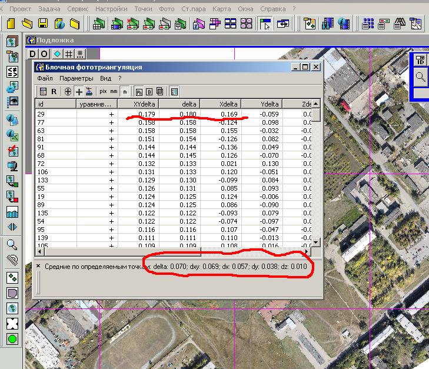Sort table by Ydelta column header
The height and width of the screenshot is (369, 429).
coord(261,104)
